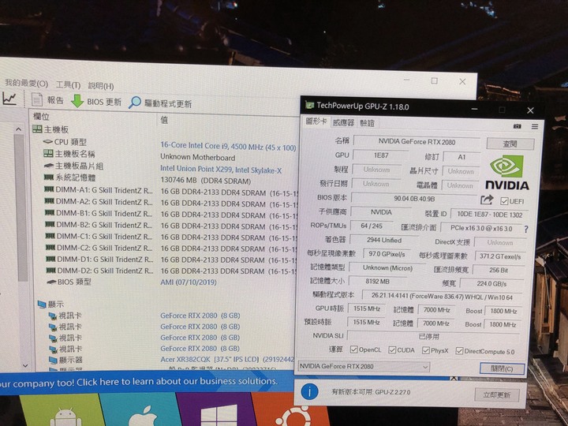
Task: Click the 查閱 lookup button
Action: click(510, 144)
